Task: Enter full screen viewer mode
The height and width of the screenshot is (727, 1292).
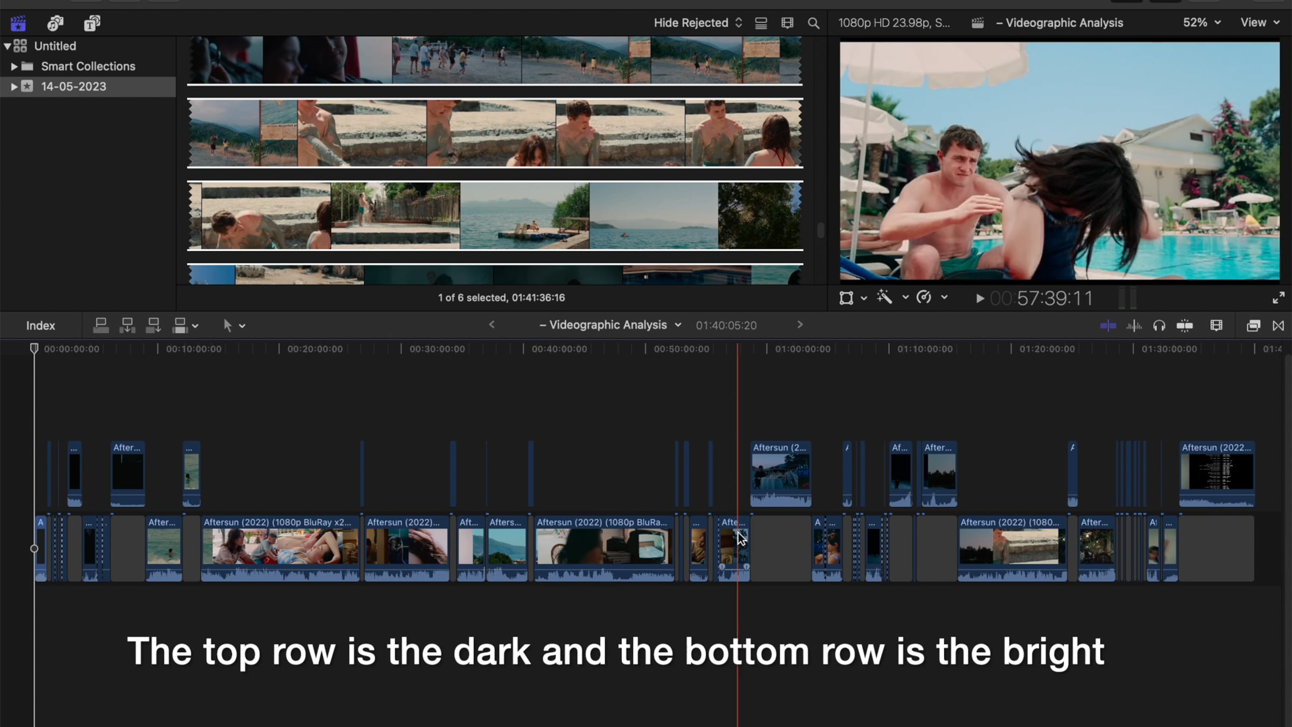Action: (1279, 298)
